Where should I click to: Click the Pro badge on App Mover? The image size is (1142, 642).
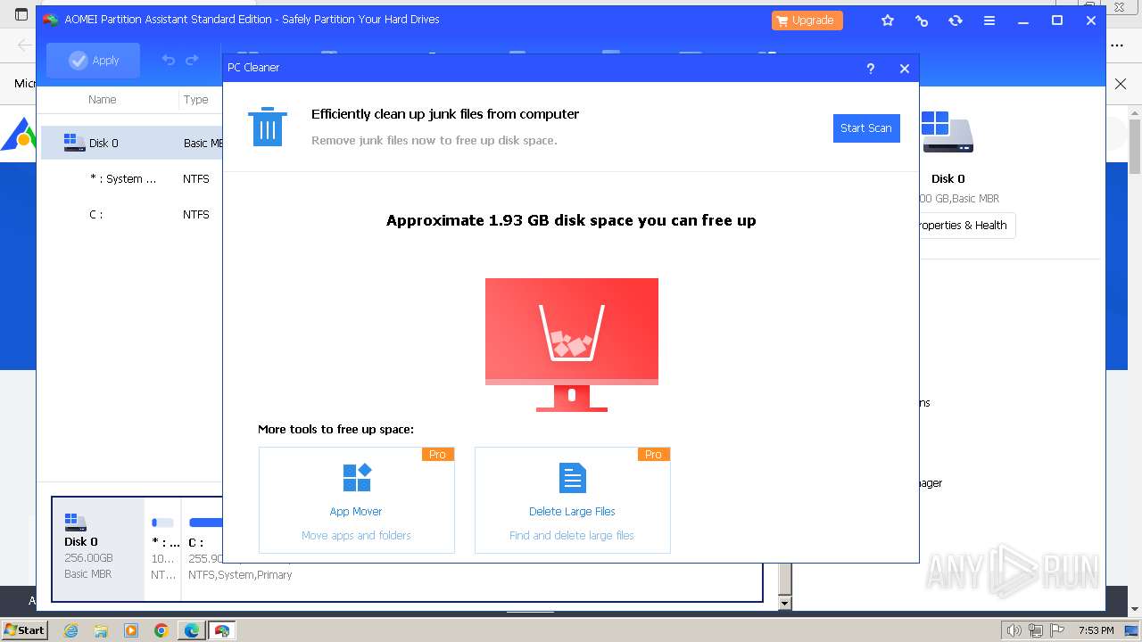pos(438,455)
